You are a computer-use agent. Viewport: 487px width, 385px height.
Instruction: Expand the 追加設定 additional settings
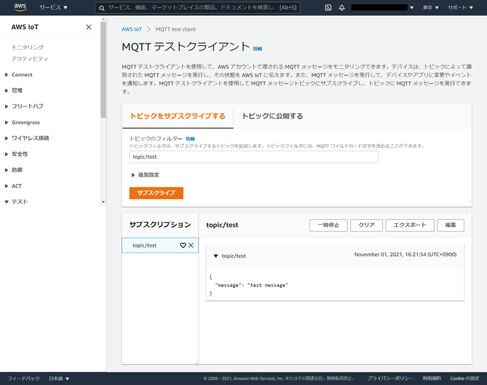(145, 175)
